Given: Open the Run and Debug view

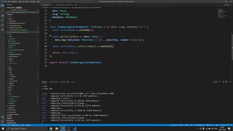Looking at the screenshot, I should coord(3,20).
